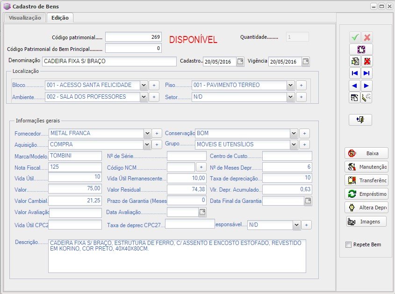Viewport: 395px width, 294px height.
Task: Click the green checkmark confirm icon
Action: click(355, 37)
